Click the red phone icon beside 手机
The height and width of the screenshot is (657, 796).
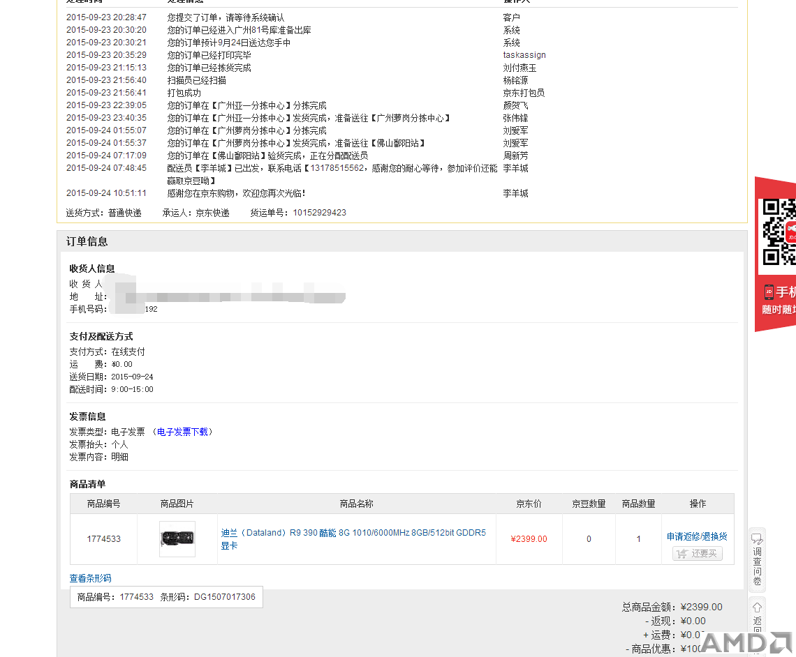click(769, 292)
